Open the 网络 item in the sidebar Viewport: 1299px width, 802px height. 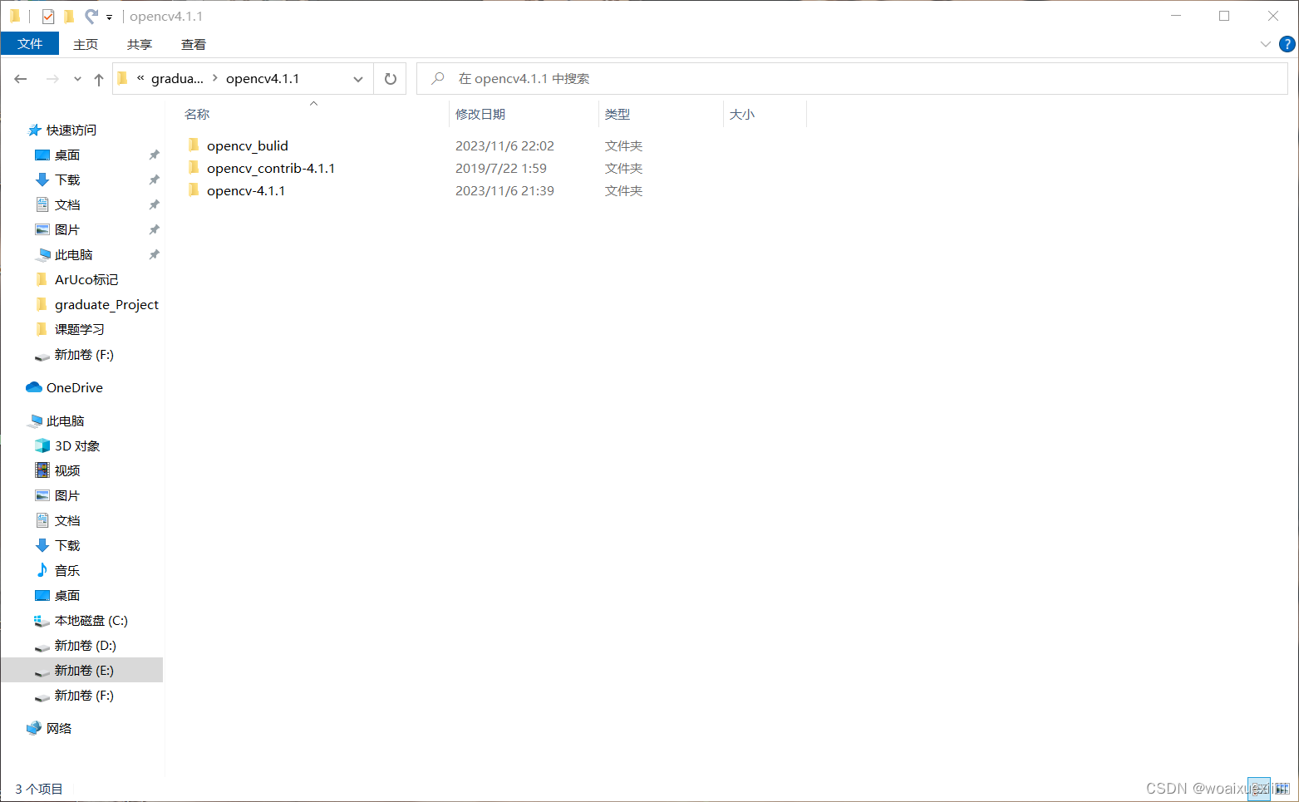[59, 728]
